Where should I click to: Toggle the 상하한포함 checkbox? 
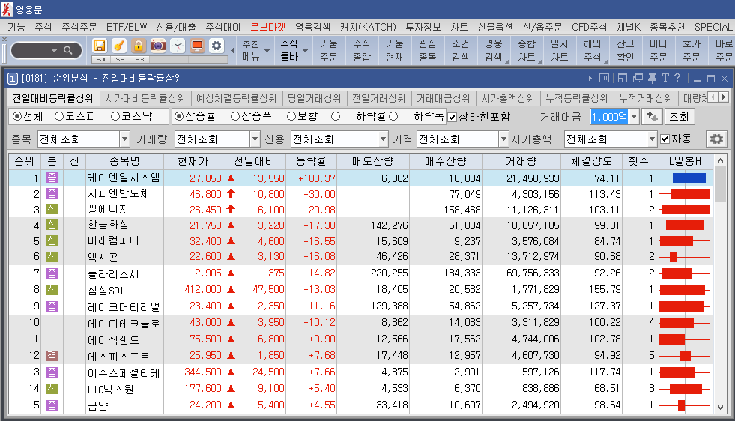[x=453, y=117]
